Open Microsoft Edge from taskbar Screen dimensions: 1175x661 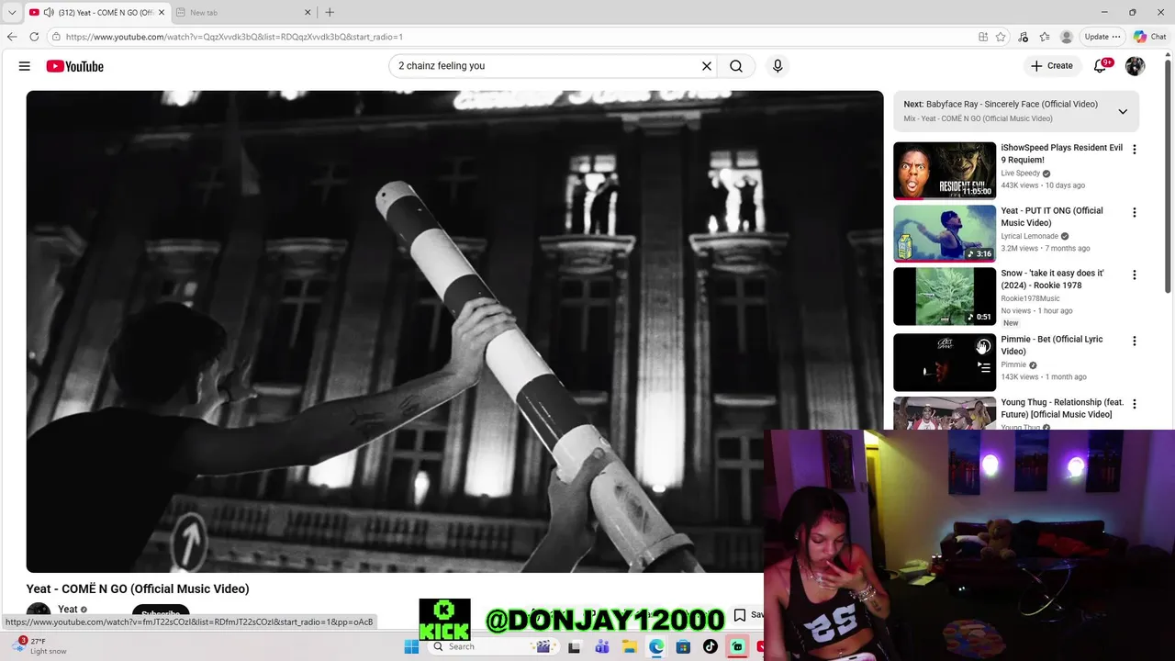656,646
